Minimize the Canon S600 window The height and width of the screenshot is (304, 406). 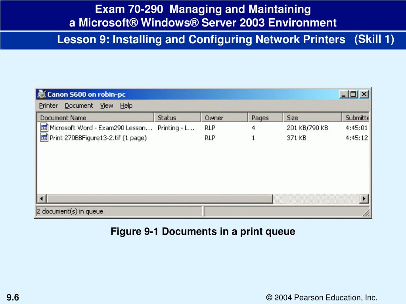click(344, 94)
